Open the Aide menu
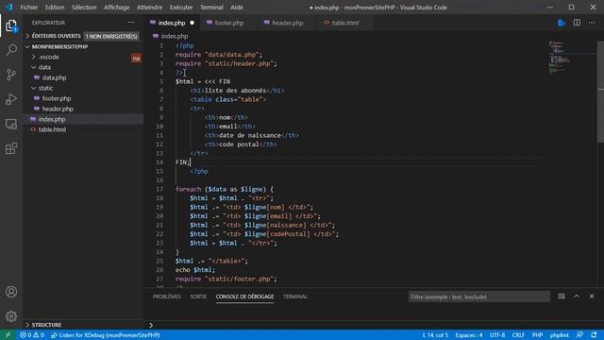Image resolution: width=604 pixels, height=340 pixels. tap(237, 7)
